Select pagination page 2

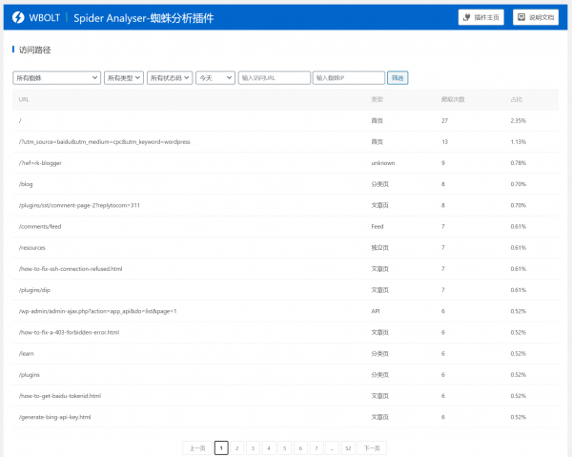(x=237, y=447)
